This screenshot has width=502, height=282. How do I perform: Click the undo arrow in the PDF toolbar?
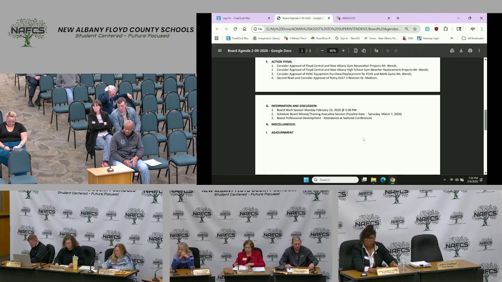pos(388,51)
